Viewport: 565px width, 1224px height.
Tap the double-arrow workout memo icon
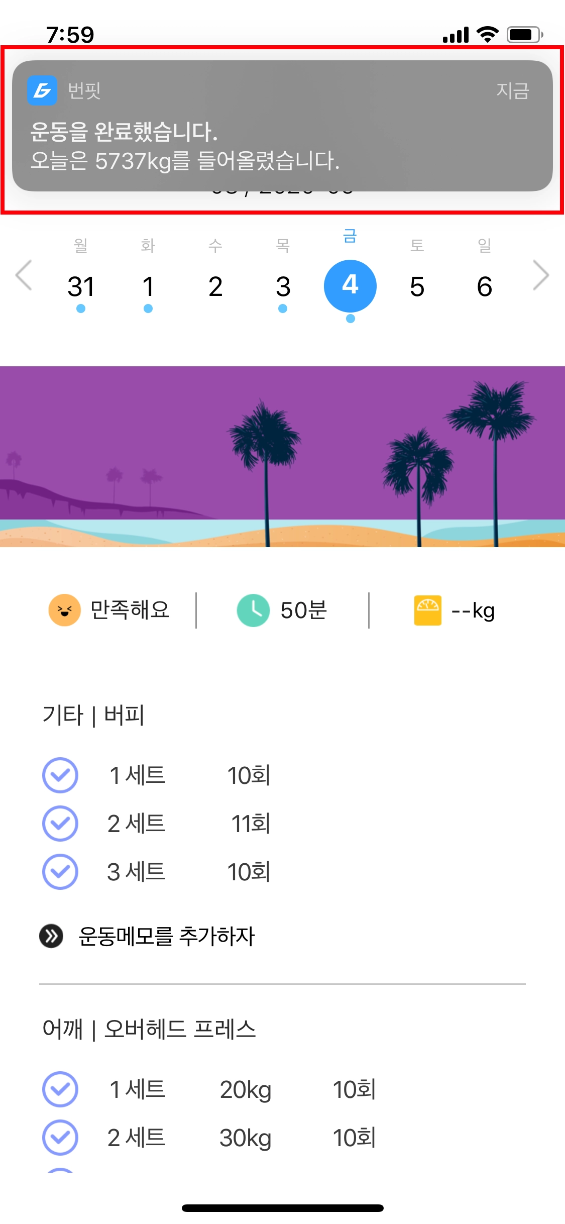51,936
